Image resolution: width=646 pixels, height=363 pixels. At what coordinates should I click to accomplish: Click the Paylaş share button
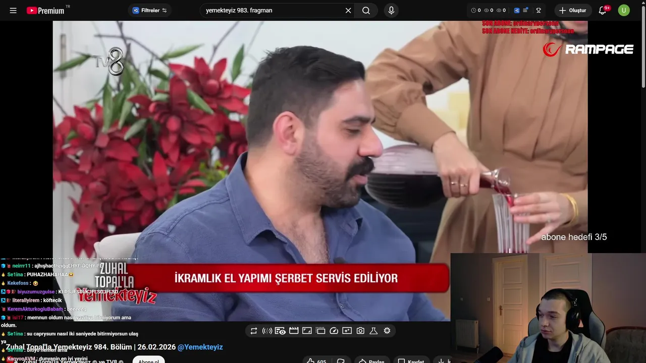[371, 360]
